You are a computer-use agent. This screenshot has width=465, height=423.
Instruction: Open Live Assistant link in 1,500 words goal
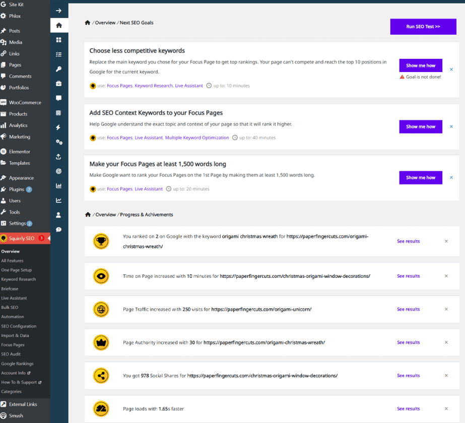tap(149, 189)
